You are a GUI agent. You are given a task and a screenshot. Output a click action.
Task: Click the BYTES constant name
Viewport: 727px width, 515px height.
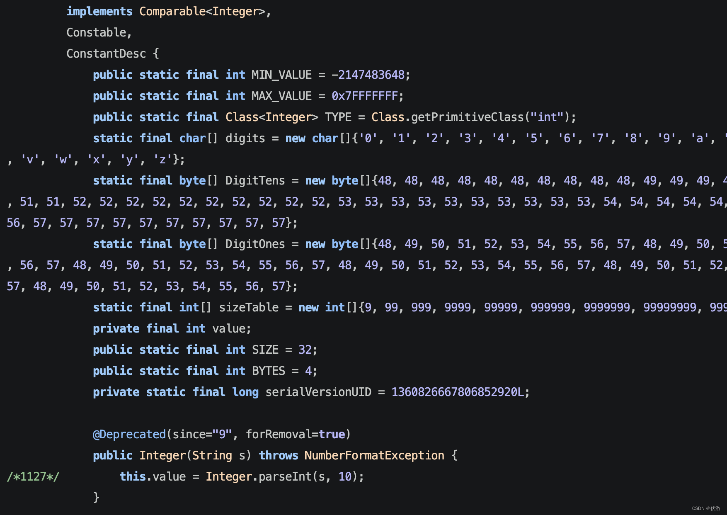[x=269, y=371]
